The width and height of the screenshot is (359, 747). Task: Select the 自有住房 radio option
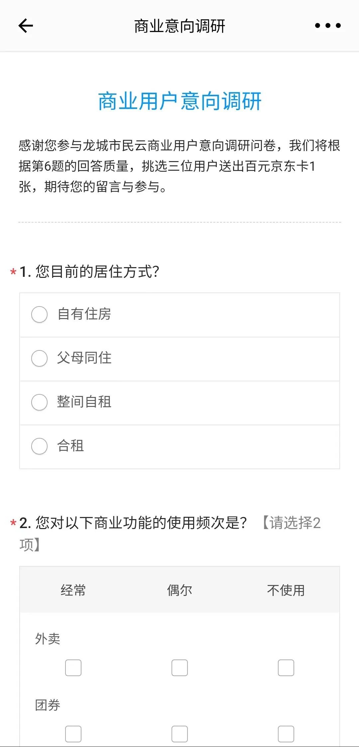tap(40, 314)
